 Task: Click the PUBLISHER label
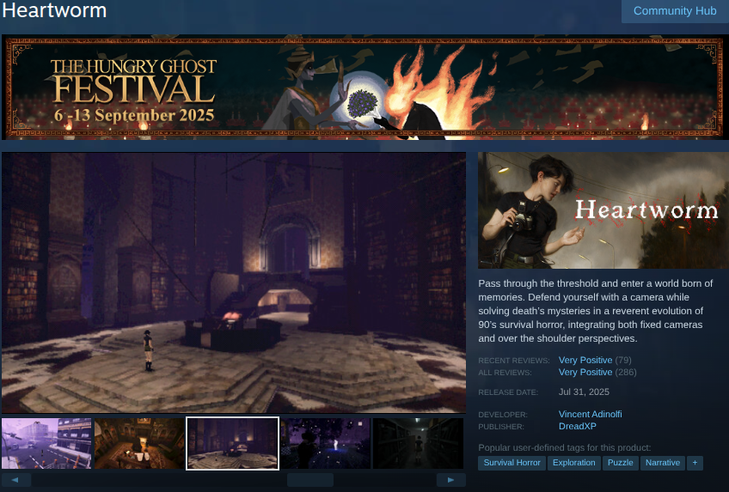point(501,427)
